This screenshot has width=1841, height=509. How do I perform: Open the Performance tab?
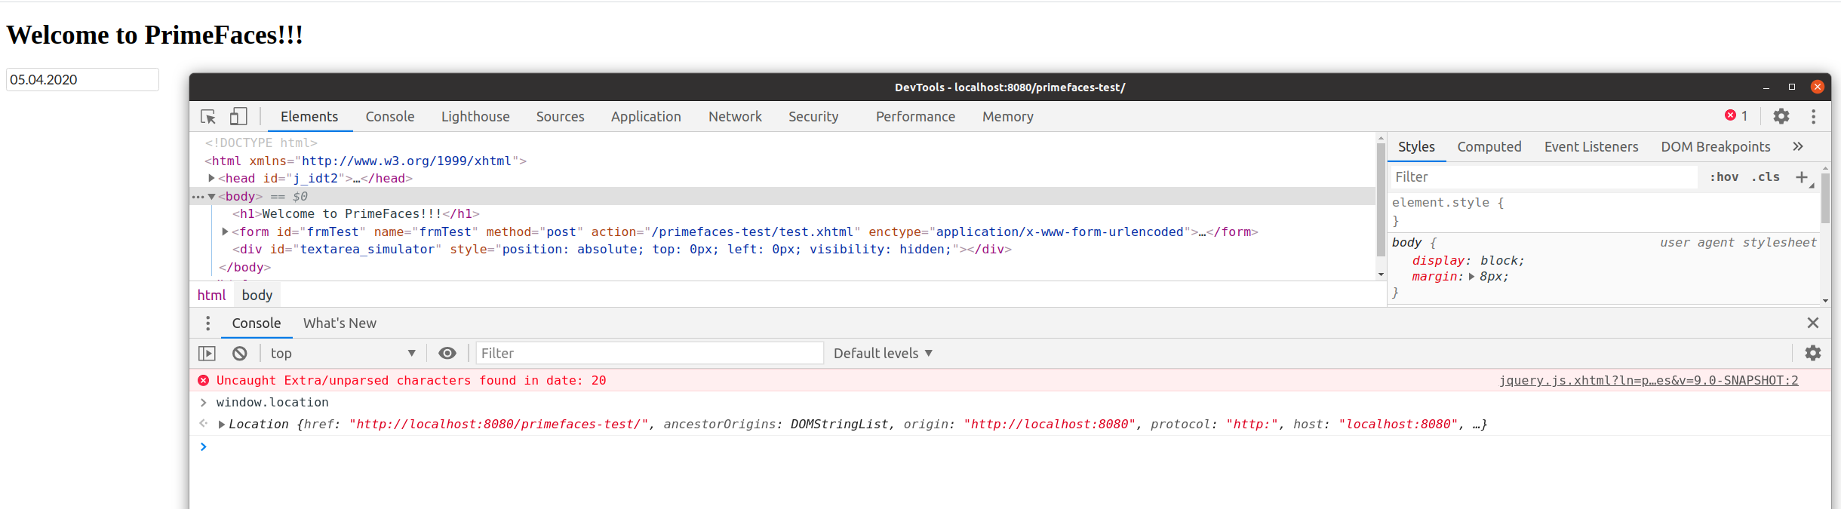click(915, 117)
